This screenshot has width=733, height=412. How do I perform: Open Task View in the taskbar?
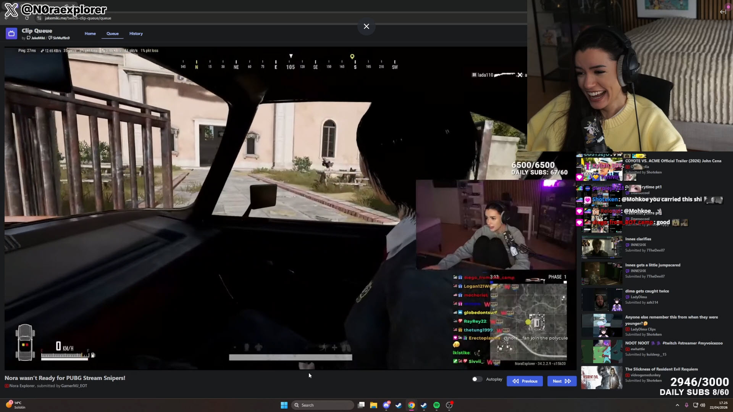[361, 405]
